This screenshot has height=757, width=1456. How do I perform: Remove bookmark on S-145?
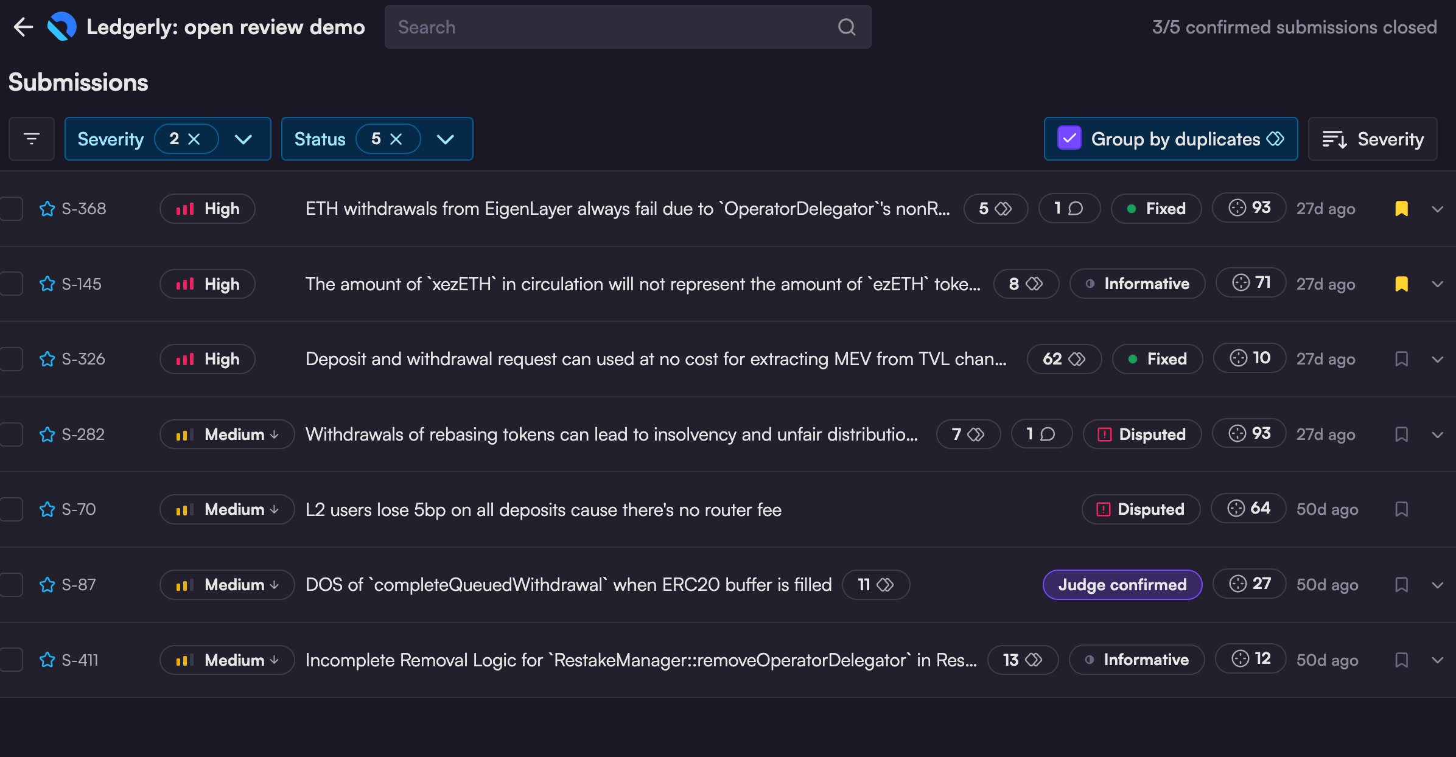pyautogui.click(x=1401, y=284)
